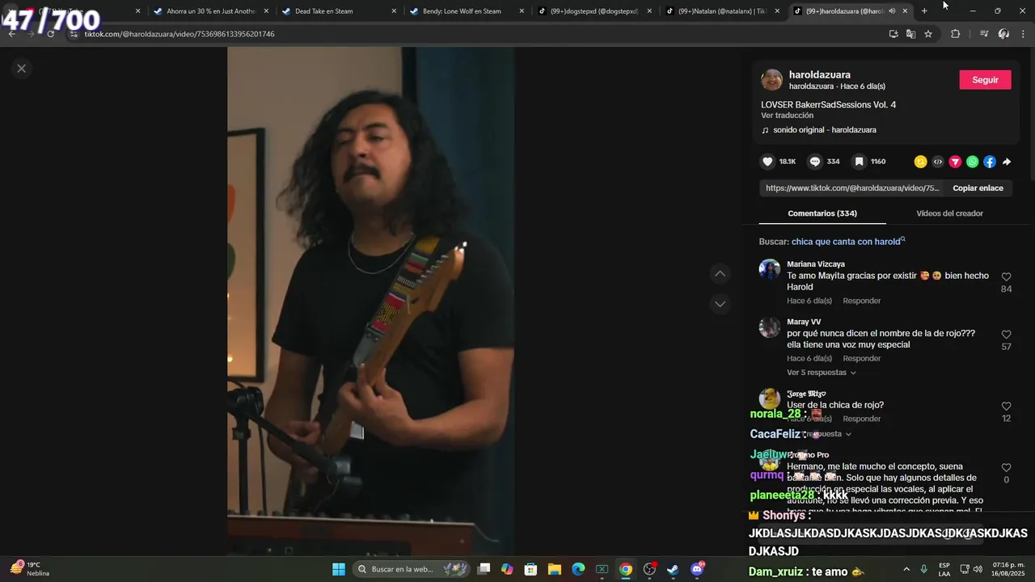Reload the page

(x=51, y=34)
